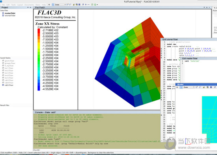Click the yellow lock-style icon in main toolbar
Image resolution: width=217 pixels, height=155 pixels.
pos(74,5)
